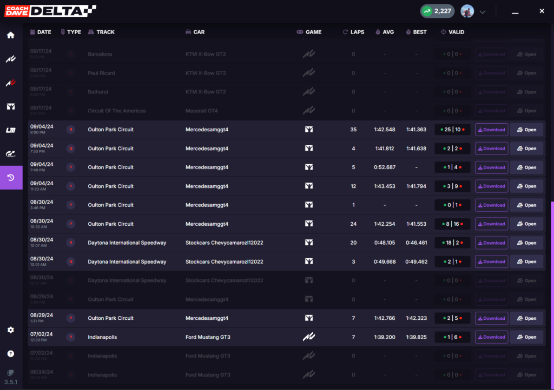Click the average lap time 0:52.687
This screenshot has height=390, width=554.
385,167
